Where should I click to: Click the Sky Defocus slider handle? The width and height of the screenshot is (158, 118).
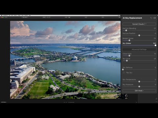123,69
